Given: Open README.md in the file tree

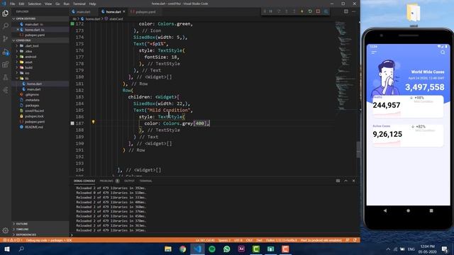Looking at the screenshot, I should pyautogui.click(x=40, y=127).
